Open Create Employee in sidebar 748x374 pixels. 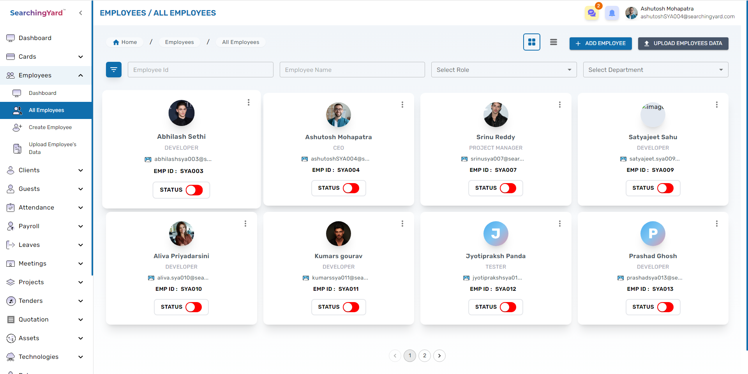50,127
